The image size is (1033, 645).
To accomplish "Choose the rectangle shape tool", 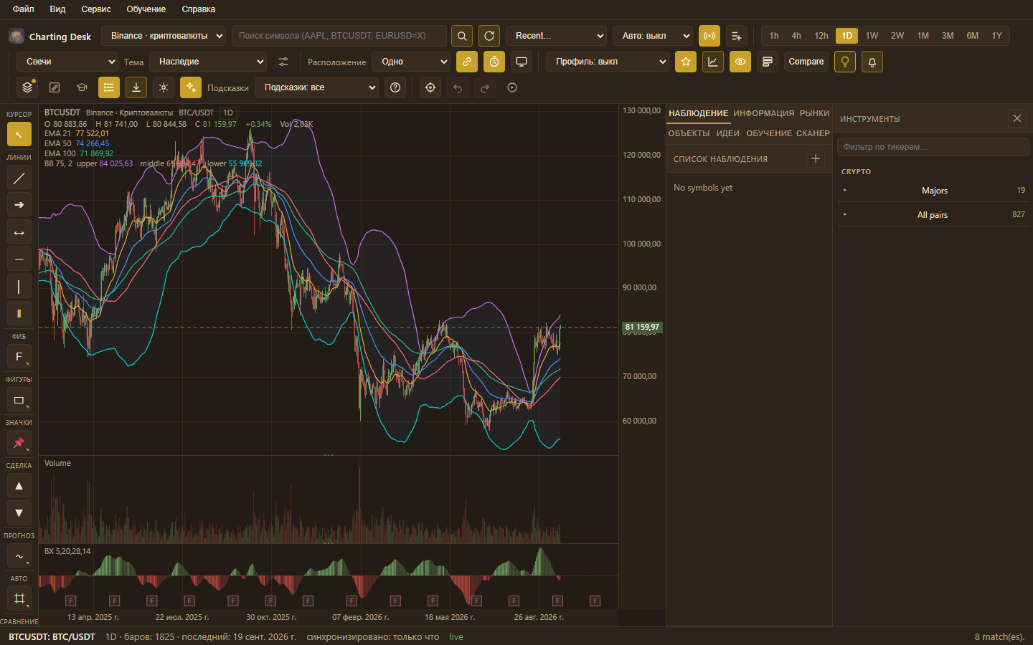I will point(19,400).
